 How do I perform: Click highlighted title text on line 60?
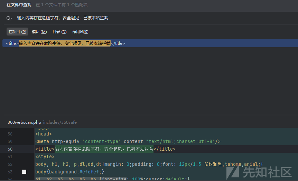pyautogui.click(x=104, y=149)
